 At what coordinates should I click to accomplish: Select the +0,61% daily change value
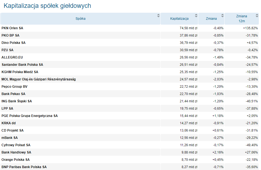(218, 130)
